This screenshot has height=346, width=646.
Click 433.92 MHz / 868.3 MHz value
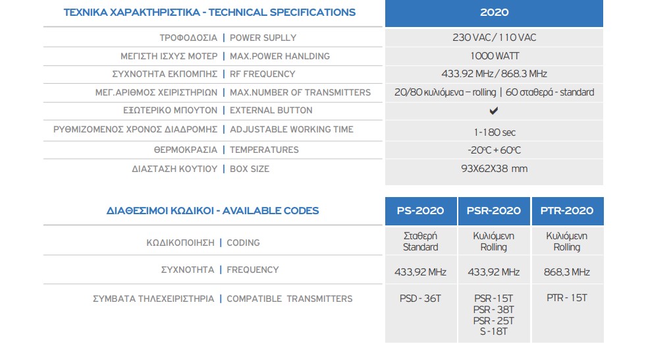pyautogui.click(x=494, y=74)
